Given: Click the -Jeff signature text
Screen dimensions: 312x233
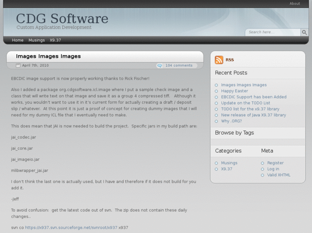Looking at the screenshot, I should 15,199.
